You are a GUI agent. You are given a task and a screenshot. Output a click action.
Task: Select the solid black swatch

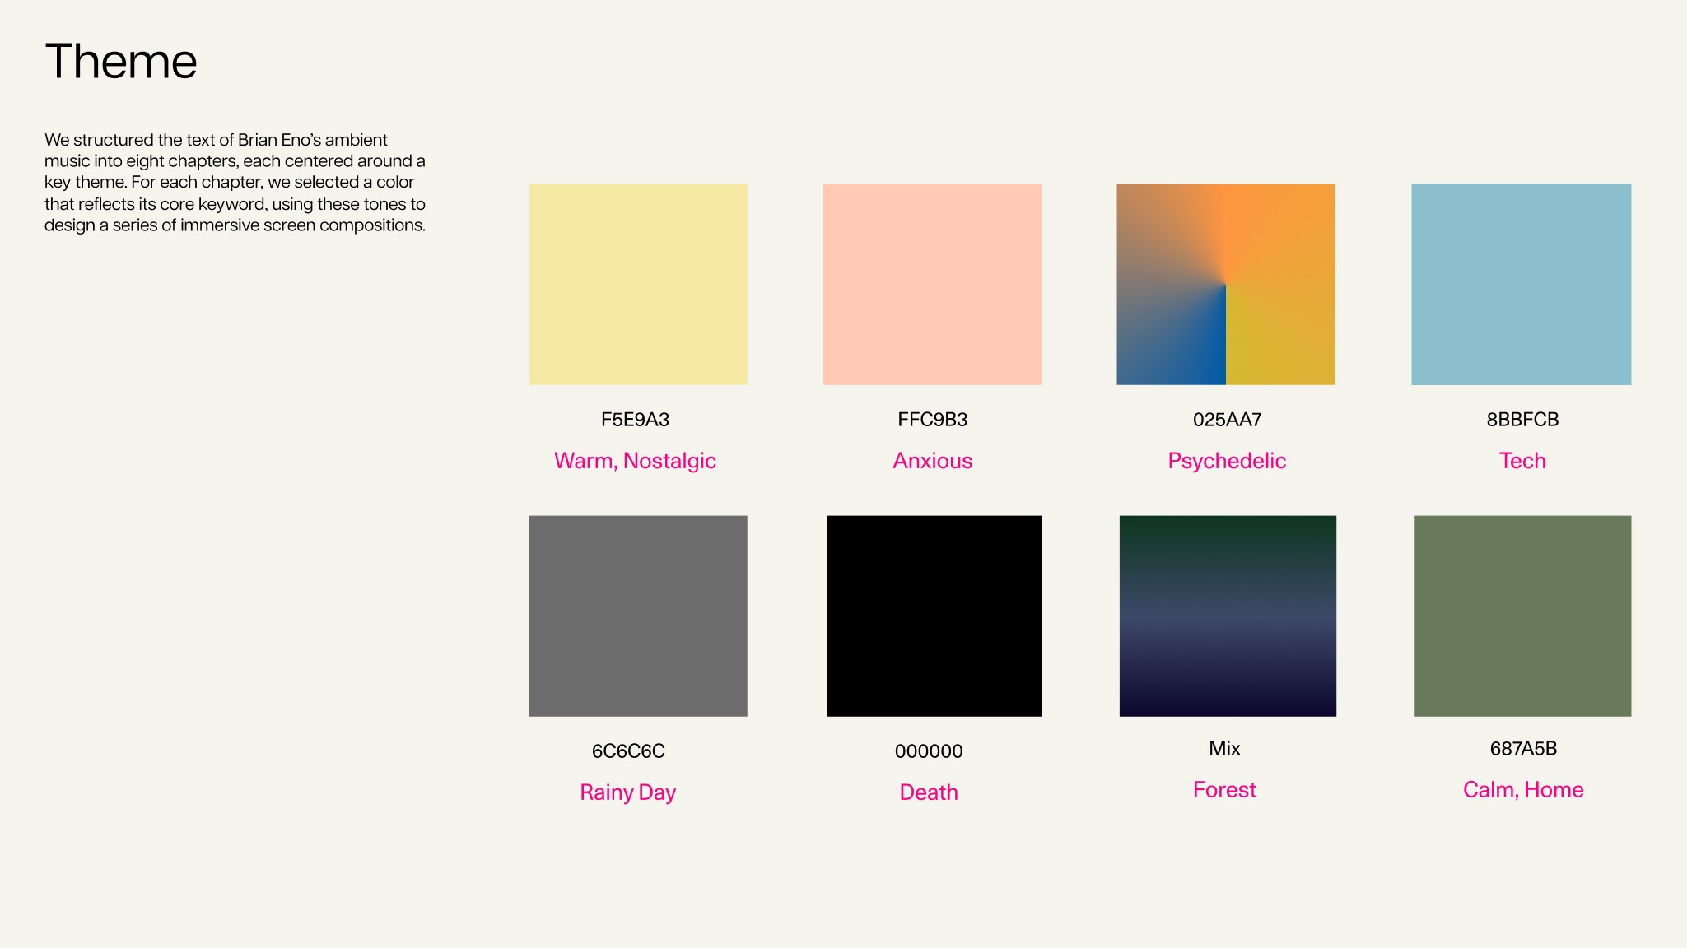point(934,616)
